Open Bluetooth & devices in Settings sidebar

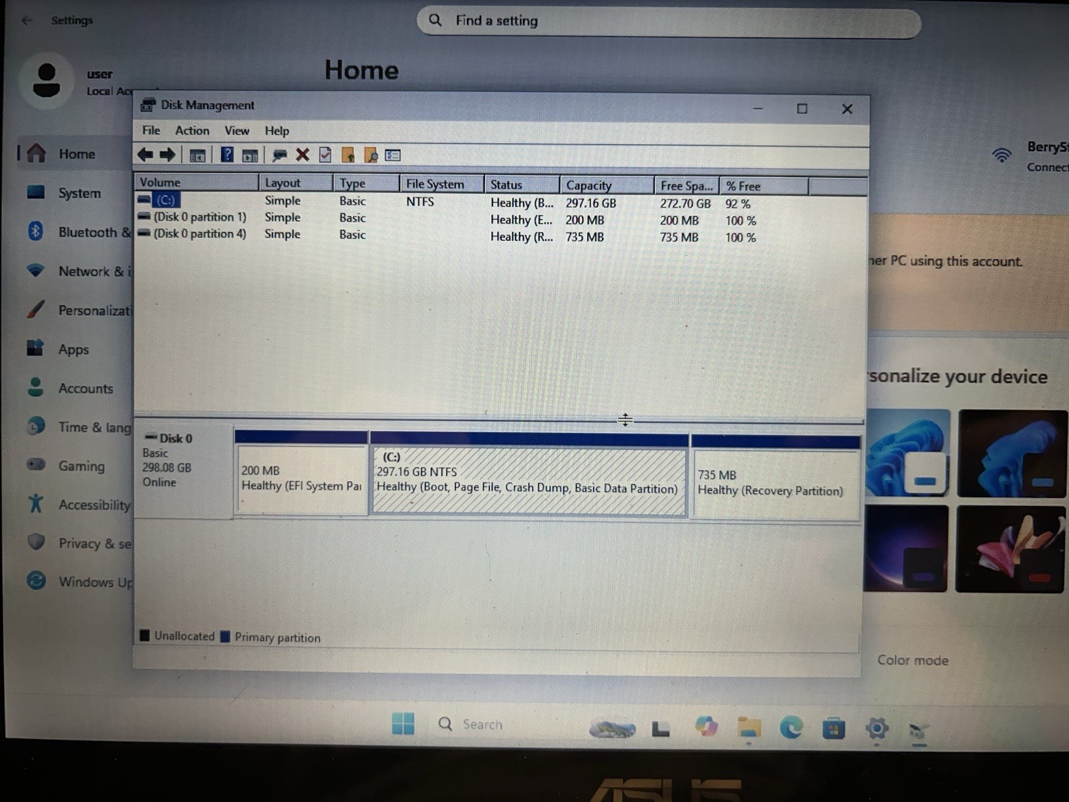click(73, 232)
